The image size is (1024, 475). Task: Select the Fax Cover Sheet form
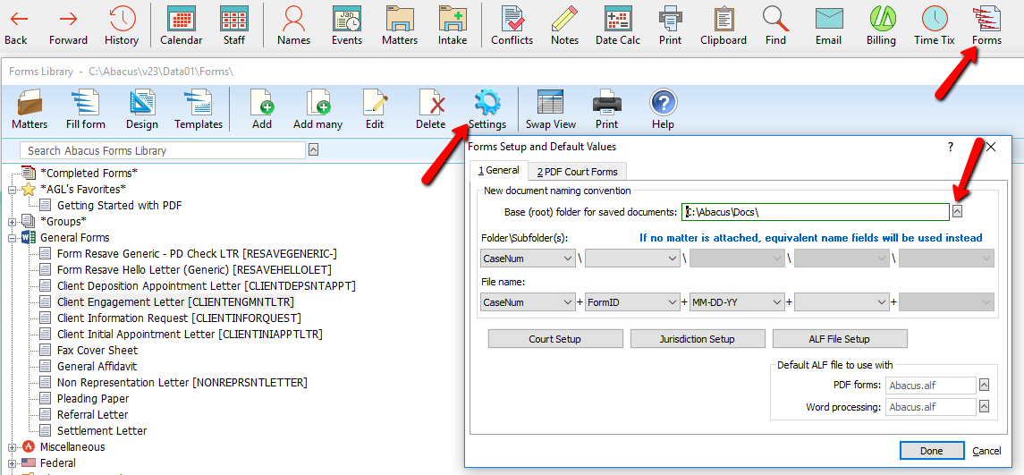pyautogui.click(x=97, y=350)
